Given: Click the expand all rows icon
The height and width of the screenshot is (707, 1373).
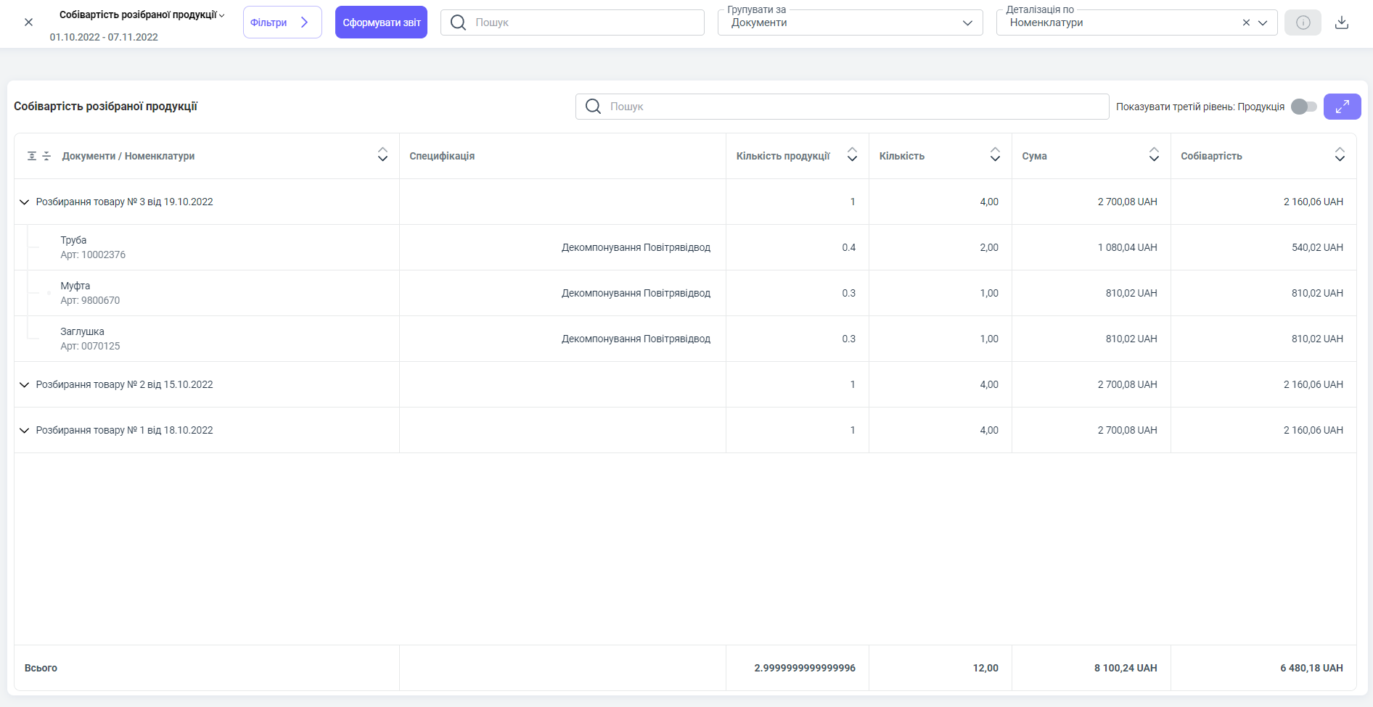Looking at the screenshot, I should 32,156.
